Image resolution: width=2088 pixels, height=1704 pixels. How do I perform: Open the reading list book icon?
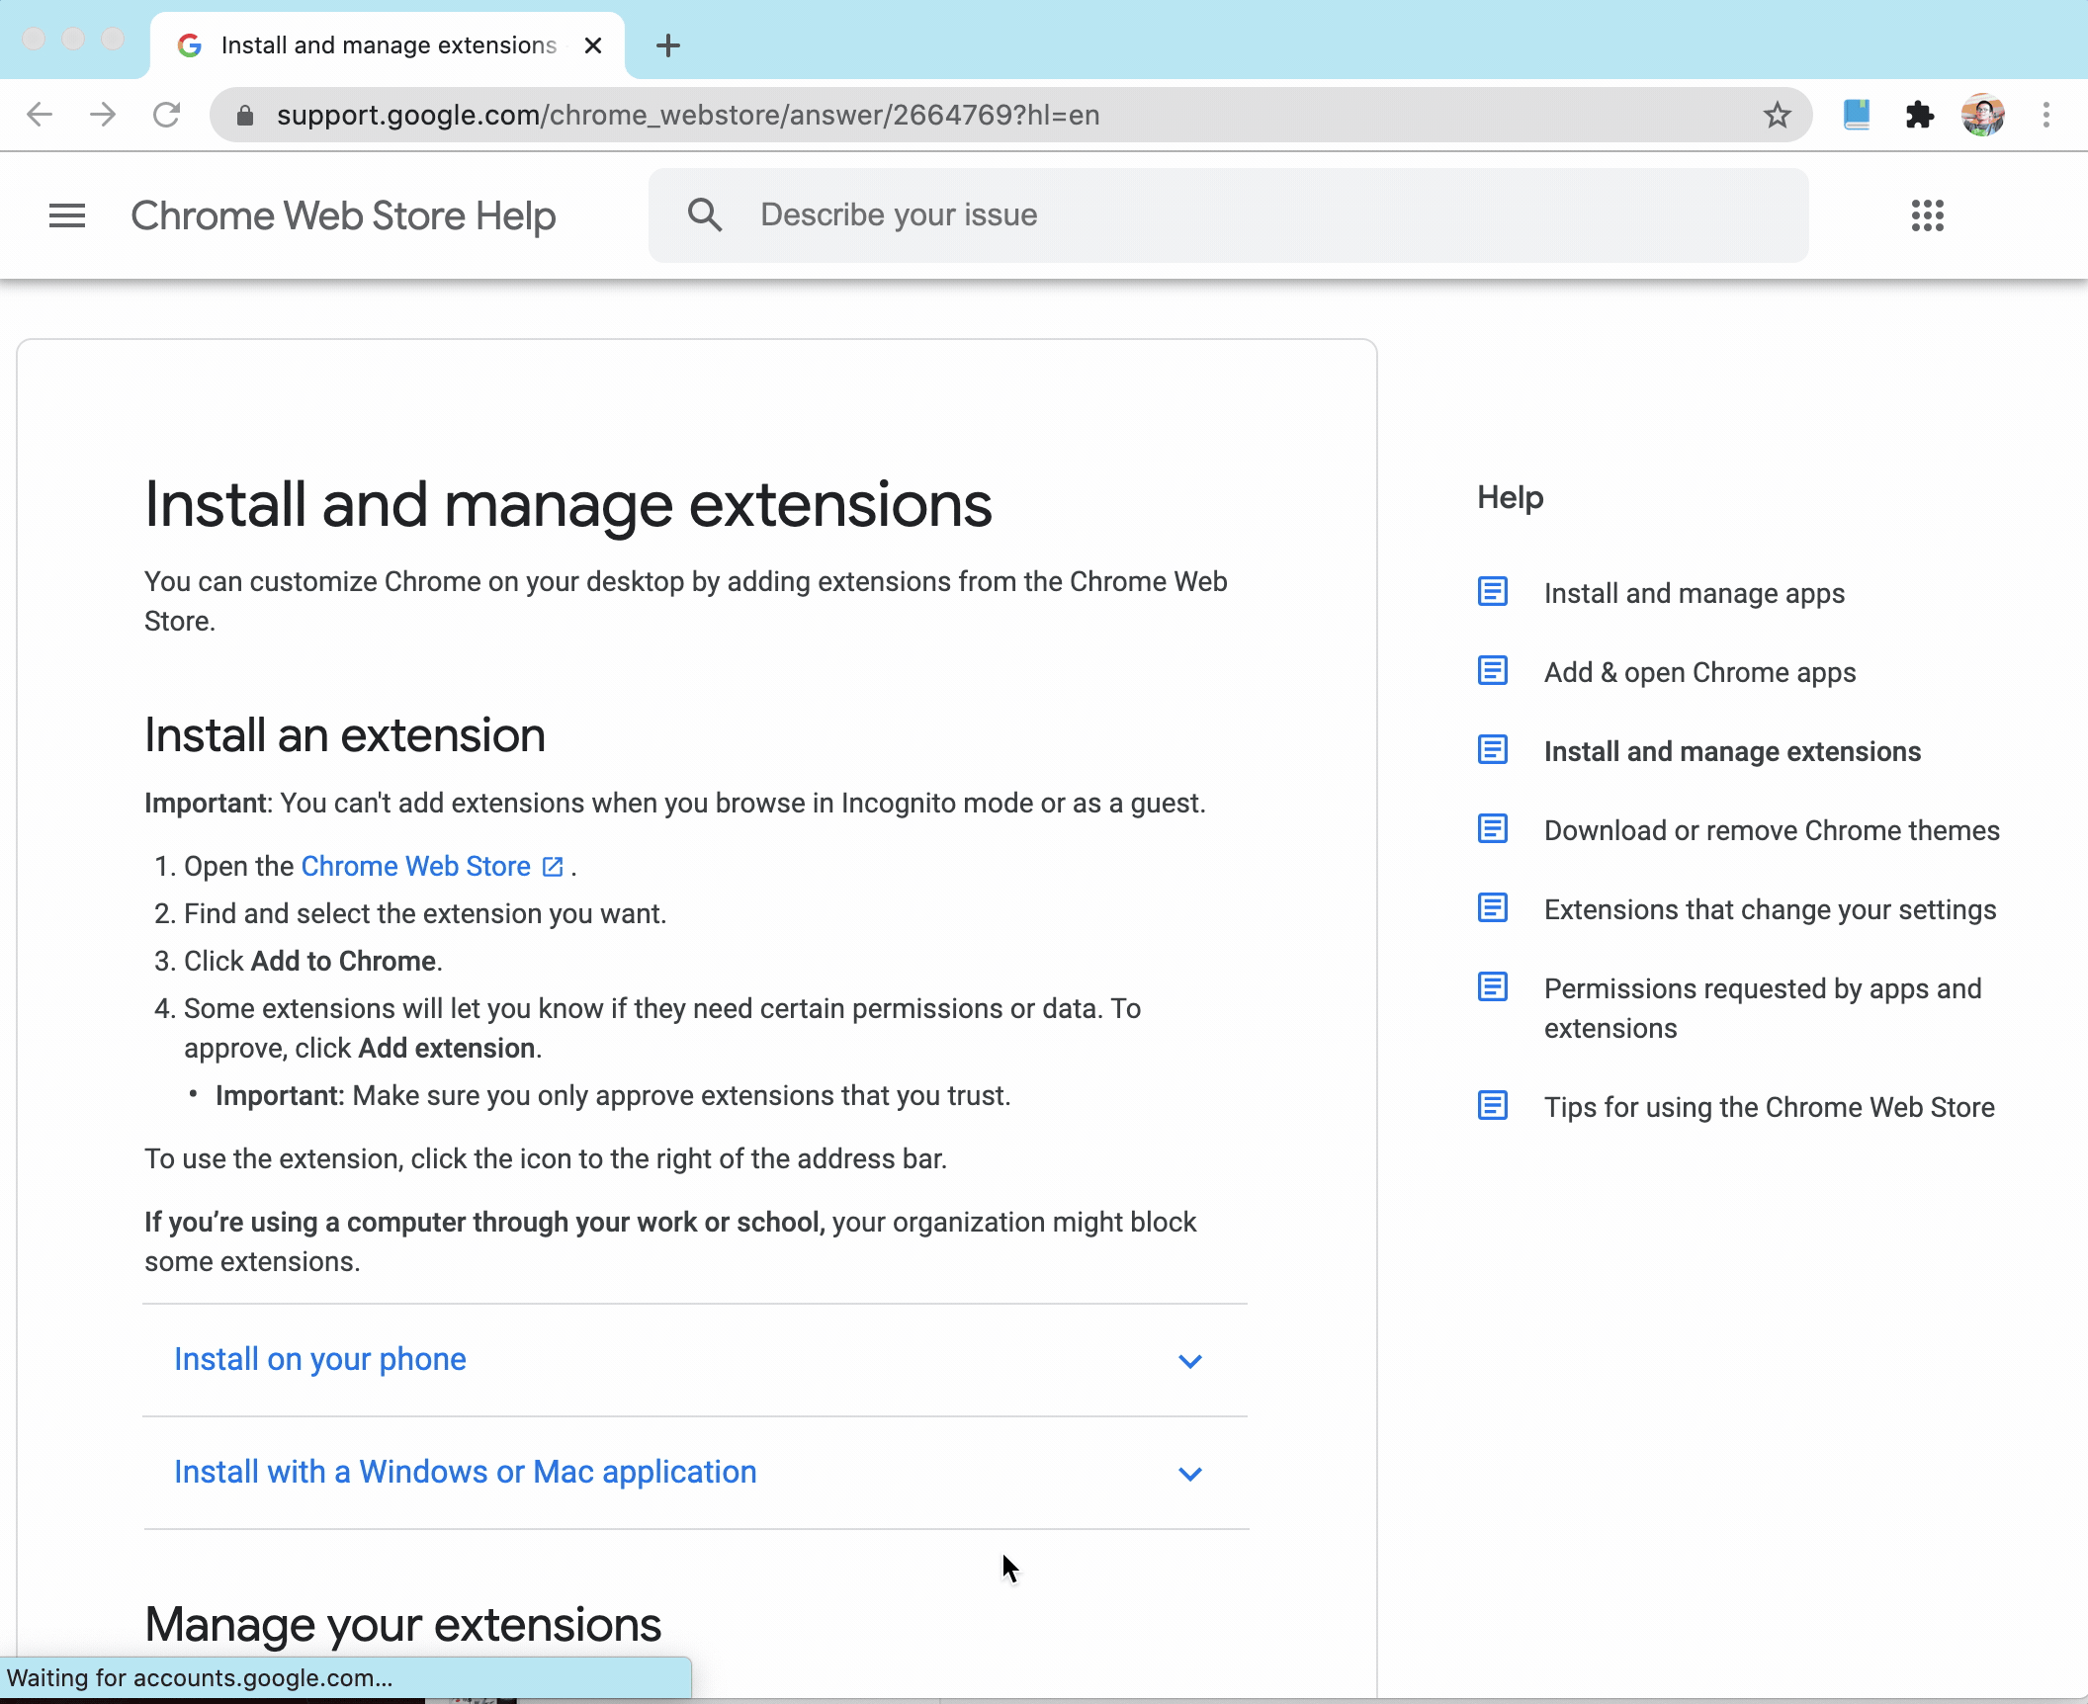point(1856,115)
